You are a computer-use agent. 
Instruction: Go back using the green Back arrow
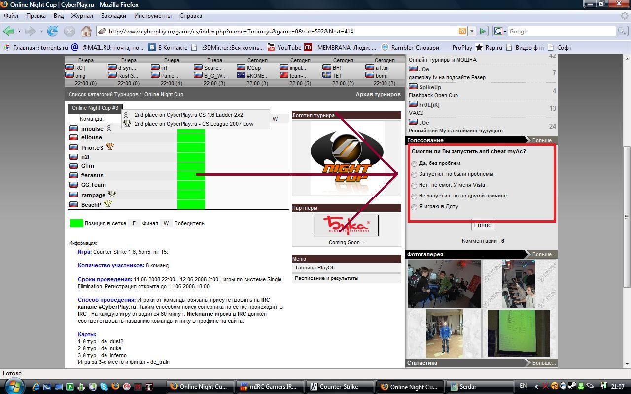[8, 31]
